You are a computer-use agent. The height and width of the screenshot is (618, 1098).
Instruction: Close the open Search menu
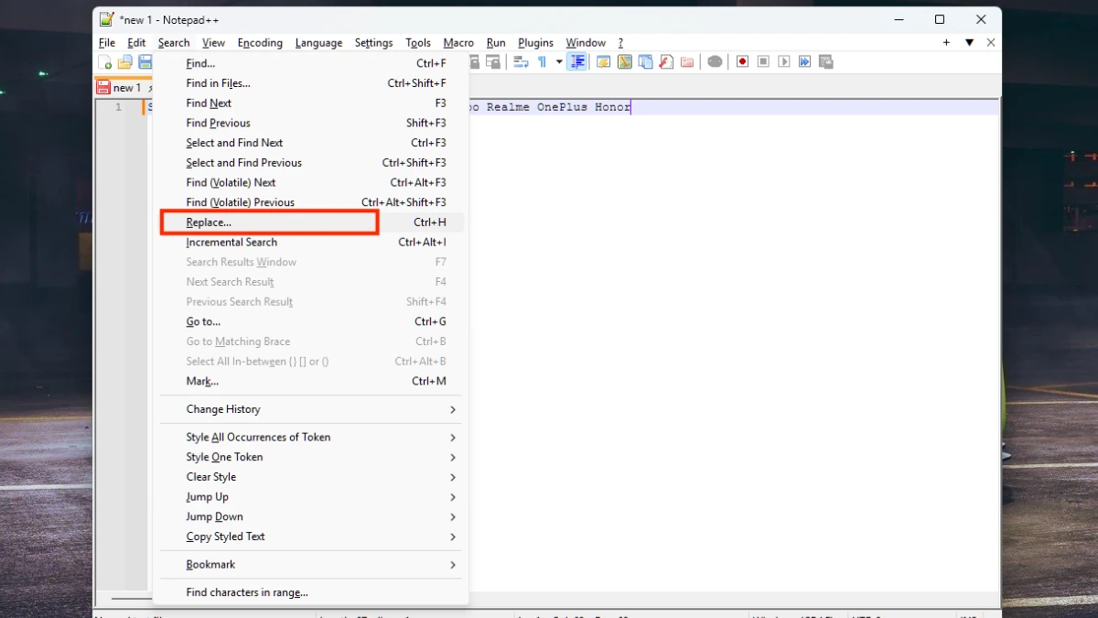[174, 42]
